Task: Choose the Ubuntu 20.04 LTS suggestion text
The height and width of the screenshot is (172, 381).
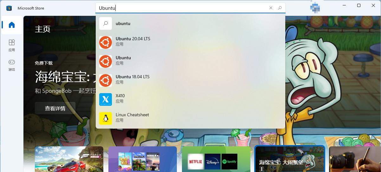Action: tap(133, 39)
